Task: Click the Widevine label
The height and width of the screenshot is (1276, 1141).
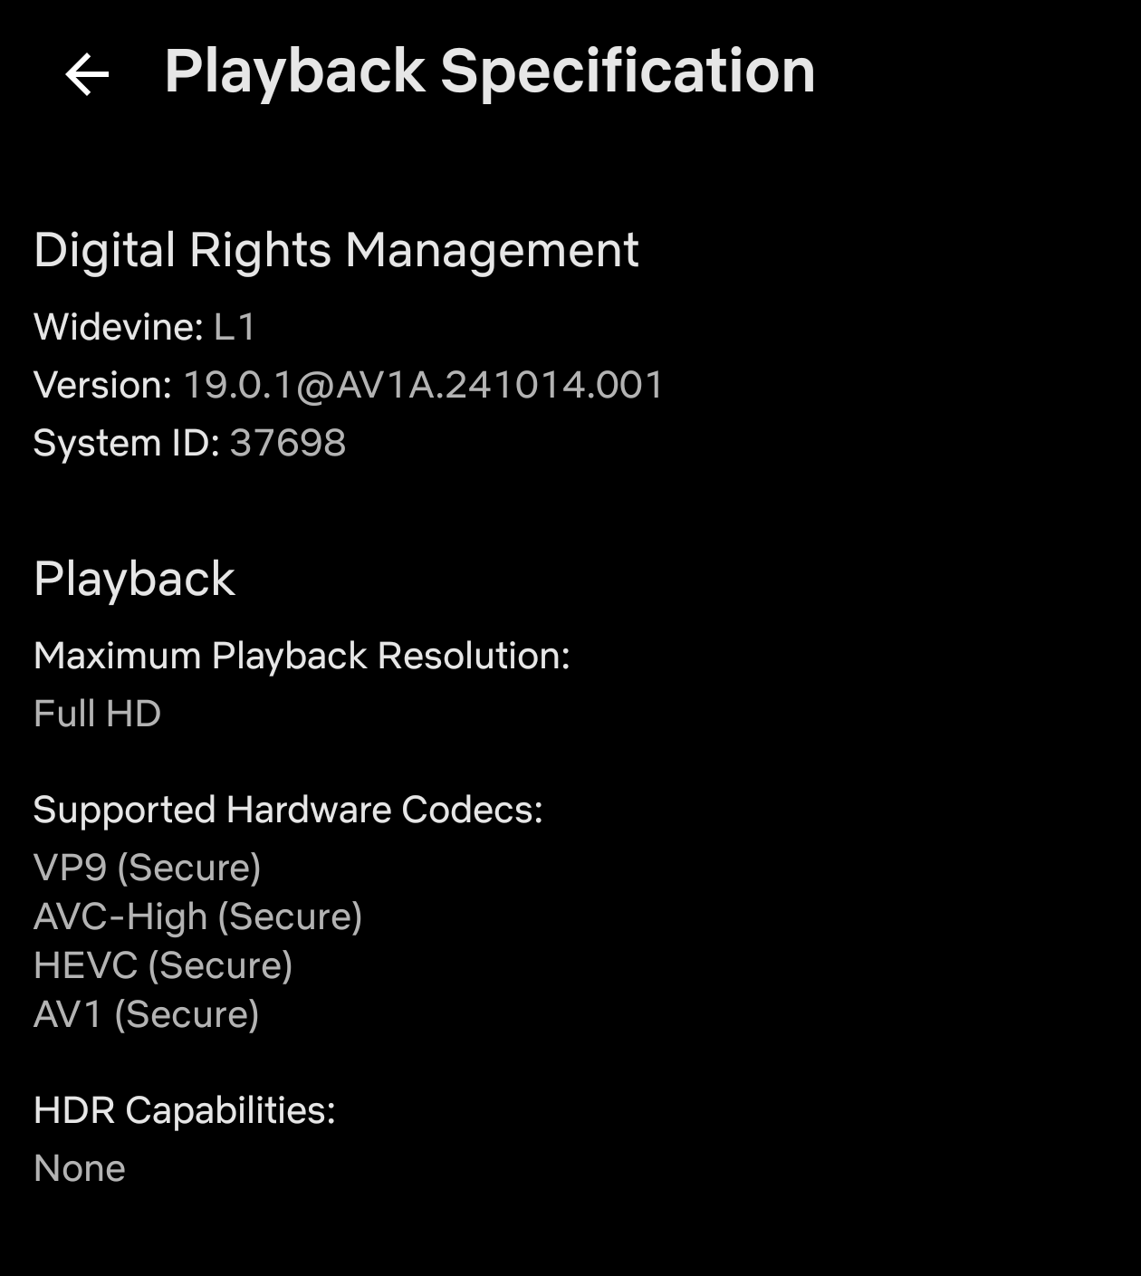Action: pyautogui.click(x=118, y=327)
